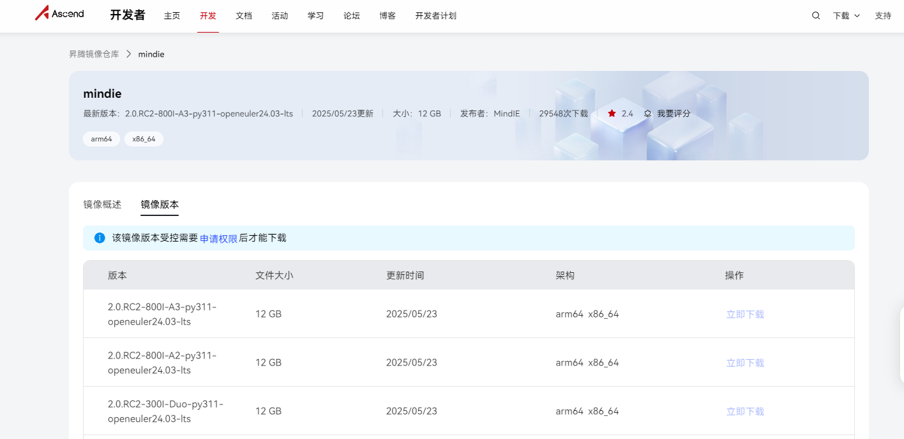Switch to the 镜像概述 tab
Viewport: 904px width, 439px height.
[102, 204]
